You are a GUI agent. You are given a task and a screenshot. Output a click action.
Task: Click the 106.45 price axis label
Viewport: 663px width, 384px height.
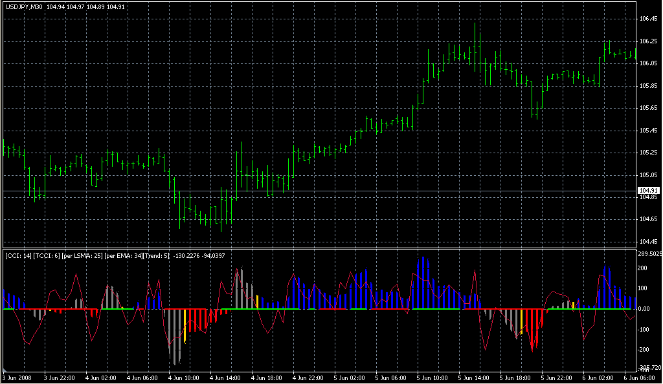point(648,19)
